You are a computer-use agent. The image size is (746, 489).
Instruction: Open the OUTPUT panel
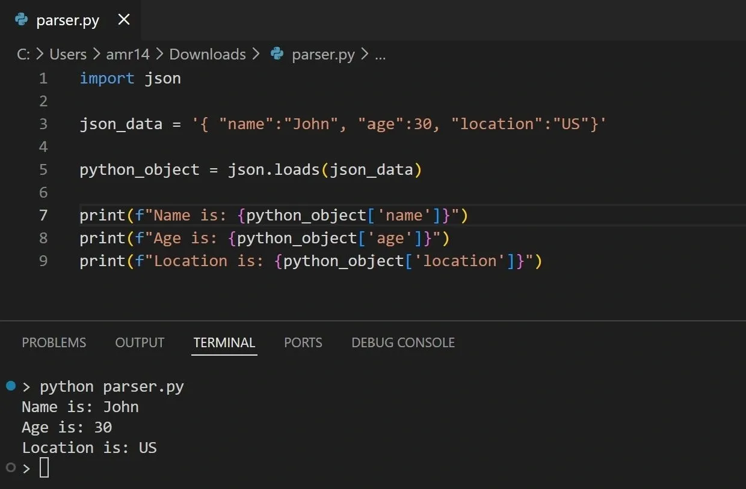[x=140, y=342]
